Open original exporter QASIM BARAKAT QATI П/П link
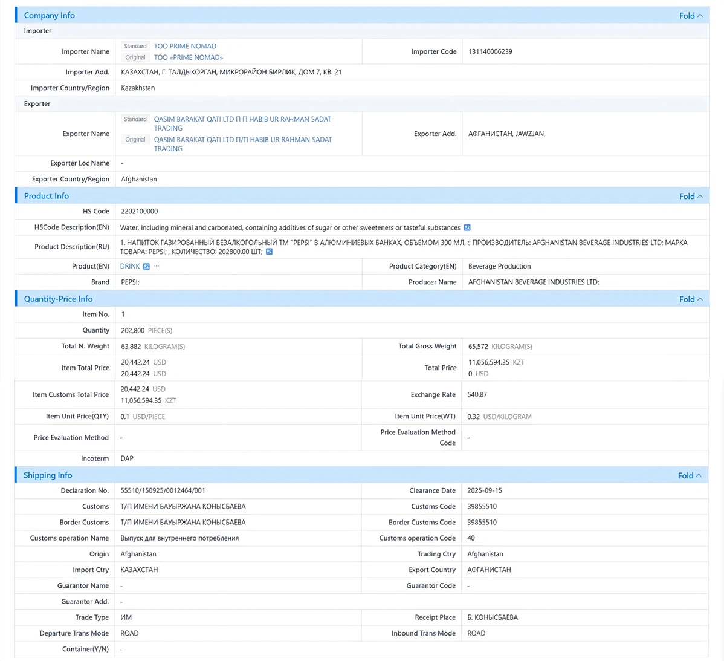The image size is (724, 661). coord(243,144)
